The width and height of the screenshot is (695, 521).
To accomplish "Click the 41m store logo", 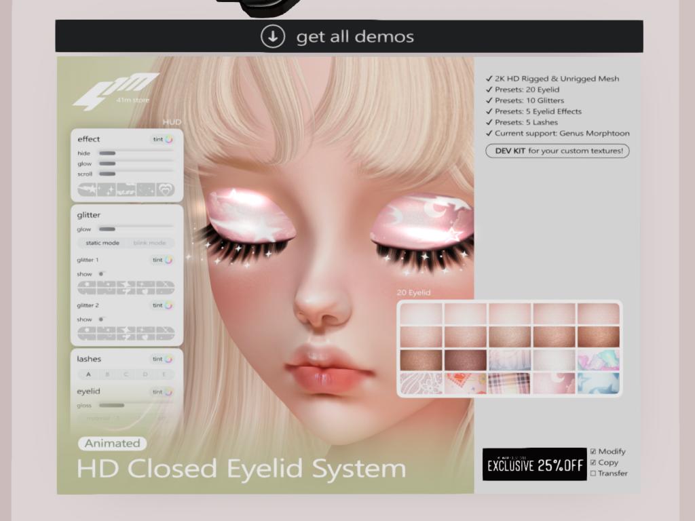I will click(x=114, y=92).
